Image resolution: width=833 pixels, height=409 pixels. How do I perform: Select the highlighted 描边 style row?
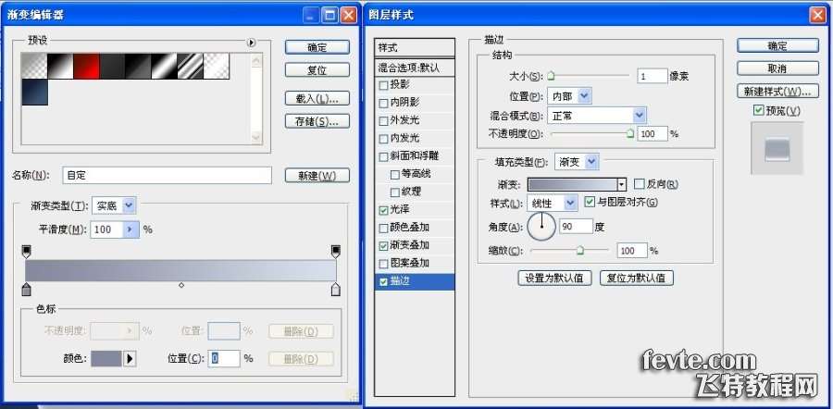(415, 282)
